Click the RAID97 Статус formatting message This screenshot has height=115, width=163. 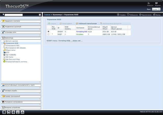point(64,41)
